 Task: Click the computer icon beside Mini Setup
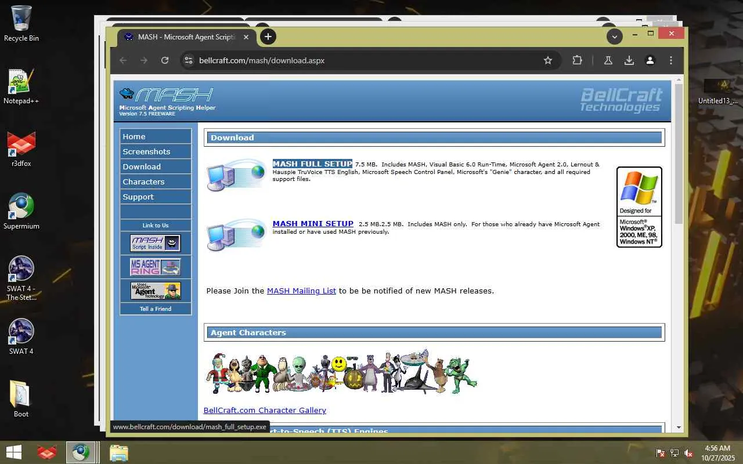tap(236, 235)
